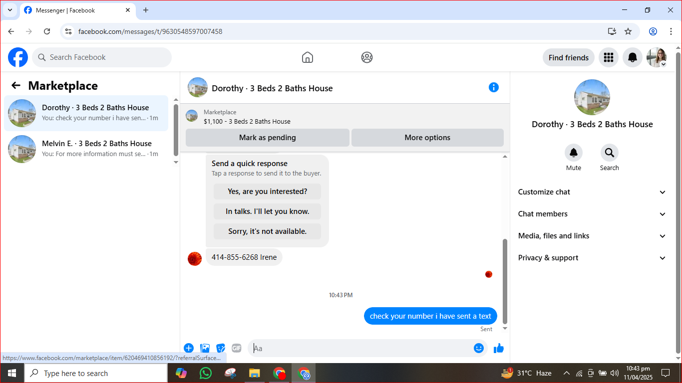Click the $1,100 listing link in header

(x=247, y=121)
